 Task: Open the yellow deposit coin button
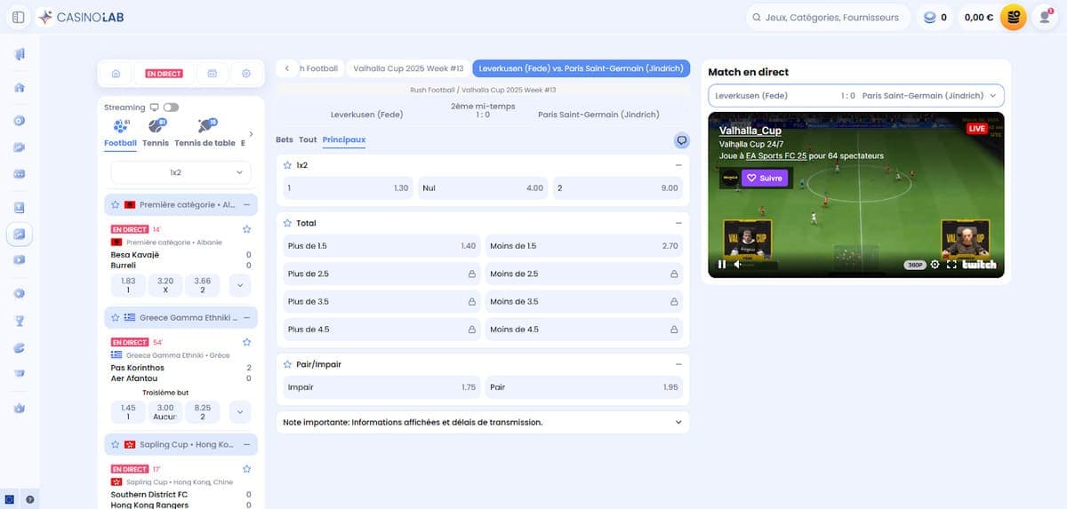coord(1013,17)
